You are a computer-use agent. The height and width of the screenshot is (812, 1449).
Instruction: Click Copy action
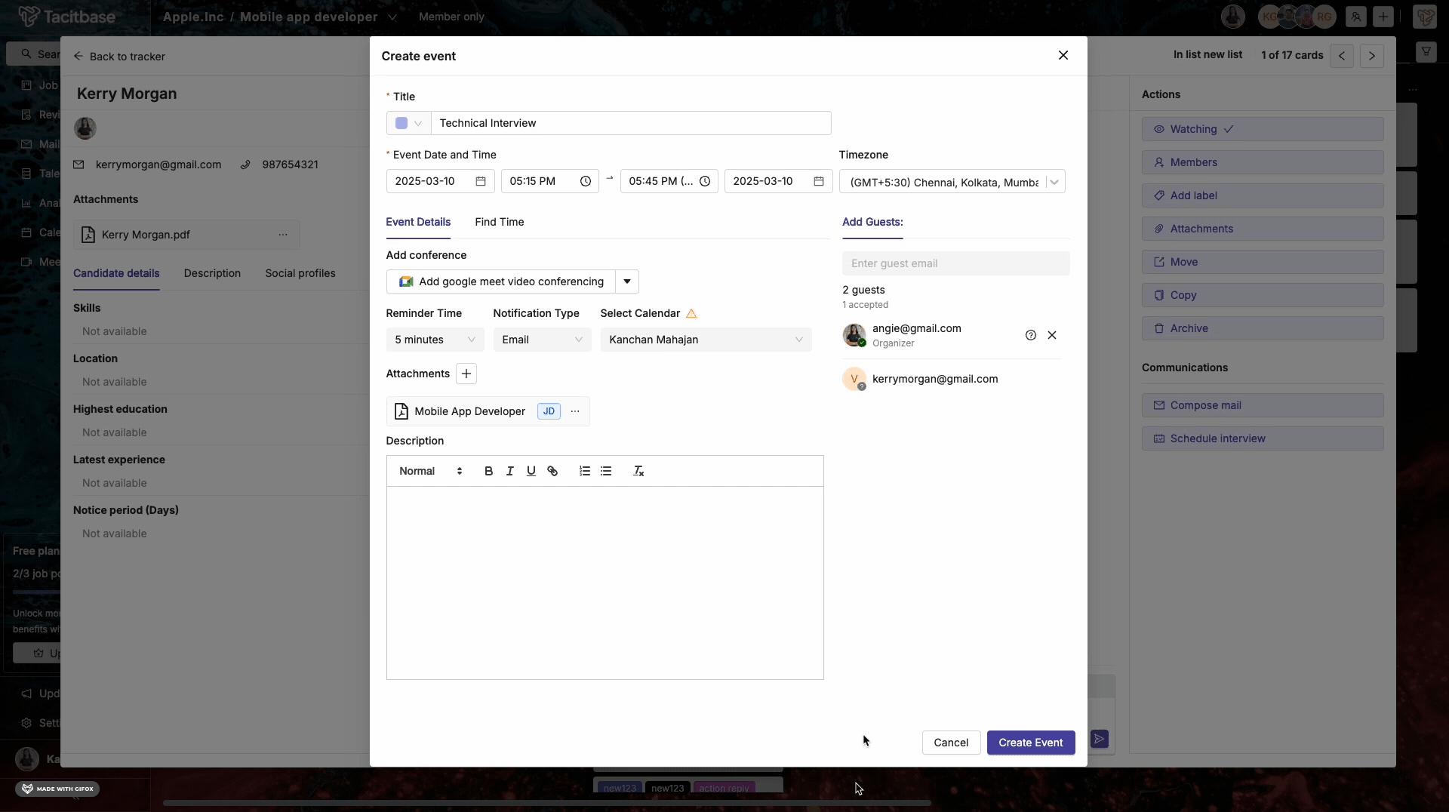[1263, 295]
